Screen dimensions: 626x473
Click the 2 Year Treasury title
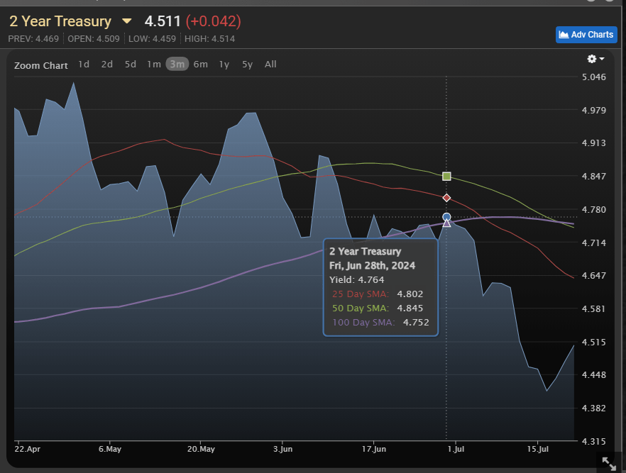click(x=60, y=21)
